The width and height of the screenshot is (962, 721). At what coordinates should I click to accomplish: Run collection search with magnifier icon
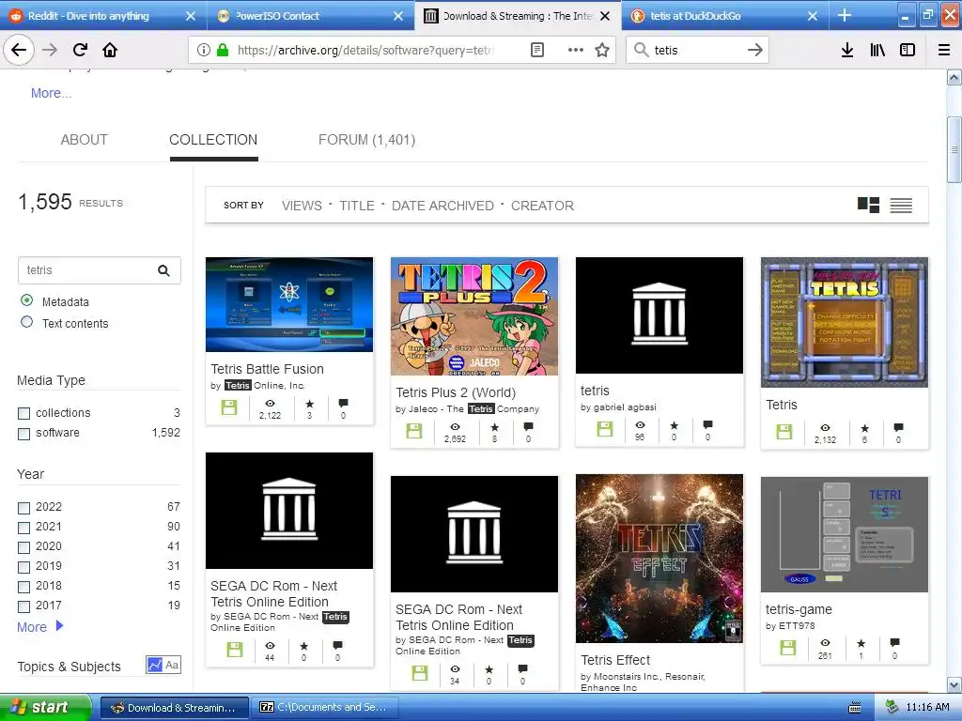[163, 270]
